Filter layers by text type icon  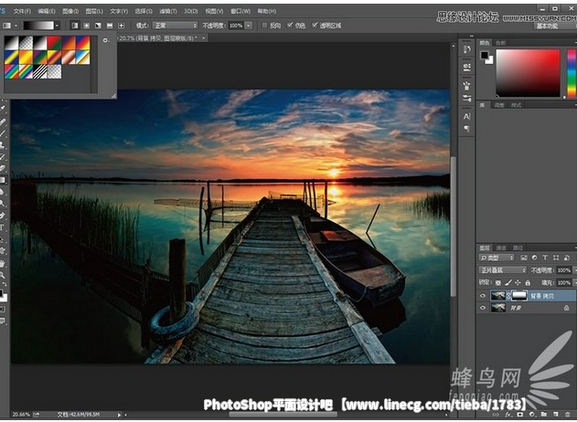pos(545,258)
